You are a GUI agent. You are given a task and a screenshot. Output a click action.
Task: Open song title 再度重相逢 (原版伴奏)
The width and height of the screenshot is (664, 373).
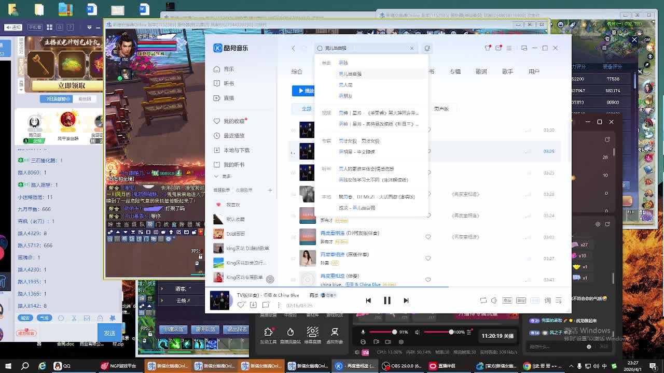344,254
